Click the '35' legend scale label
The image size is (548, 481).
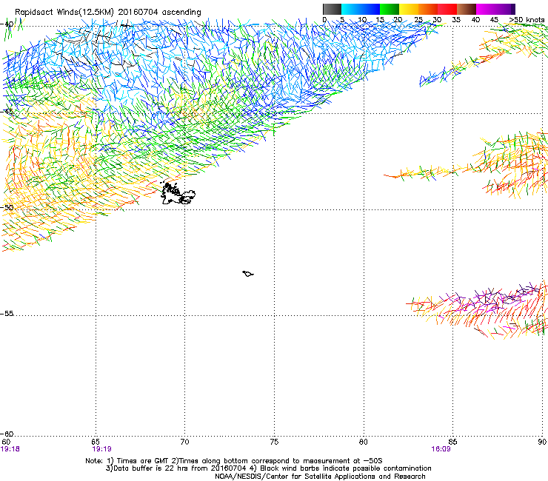456,20
